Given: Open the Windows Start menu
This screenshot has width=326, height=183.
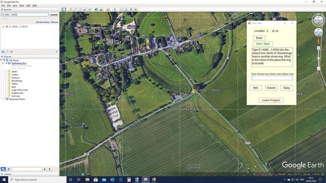Looking at the screenshot, I should (4, 179).
